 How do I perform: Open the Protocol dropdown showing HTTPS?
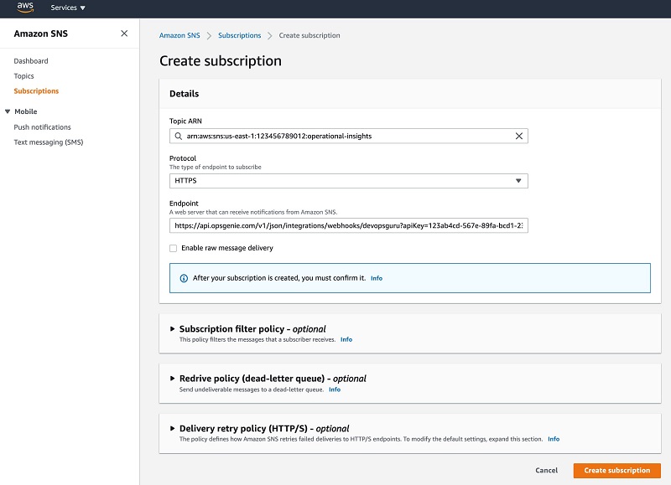(348, 181)
